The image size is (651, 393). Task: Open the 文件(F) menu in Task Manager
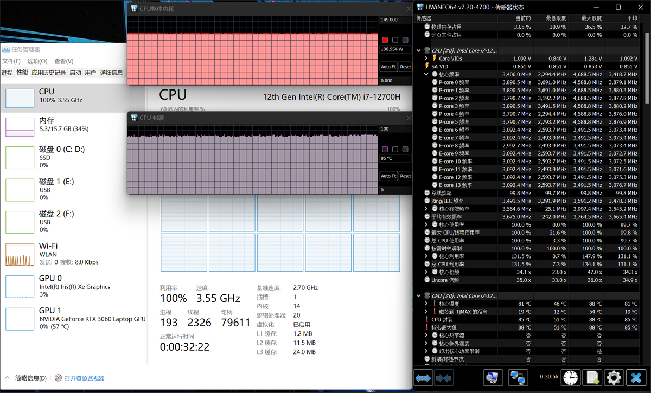[x=11, y=61]
